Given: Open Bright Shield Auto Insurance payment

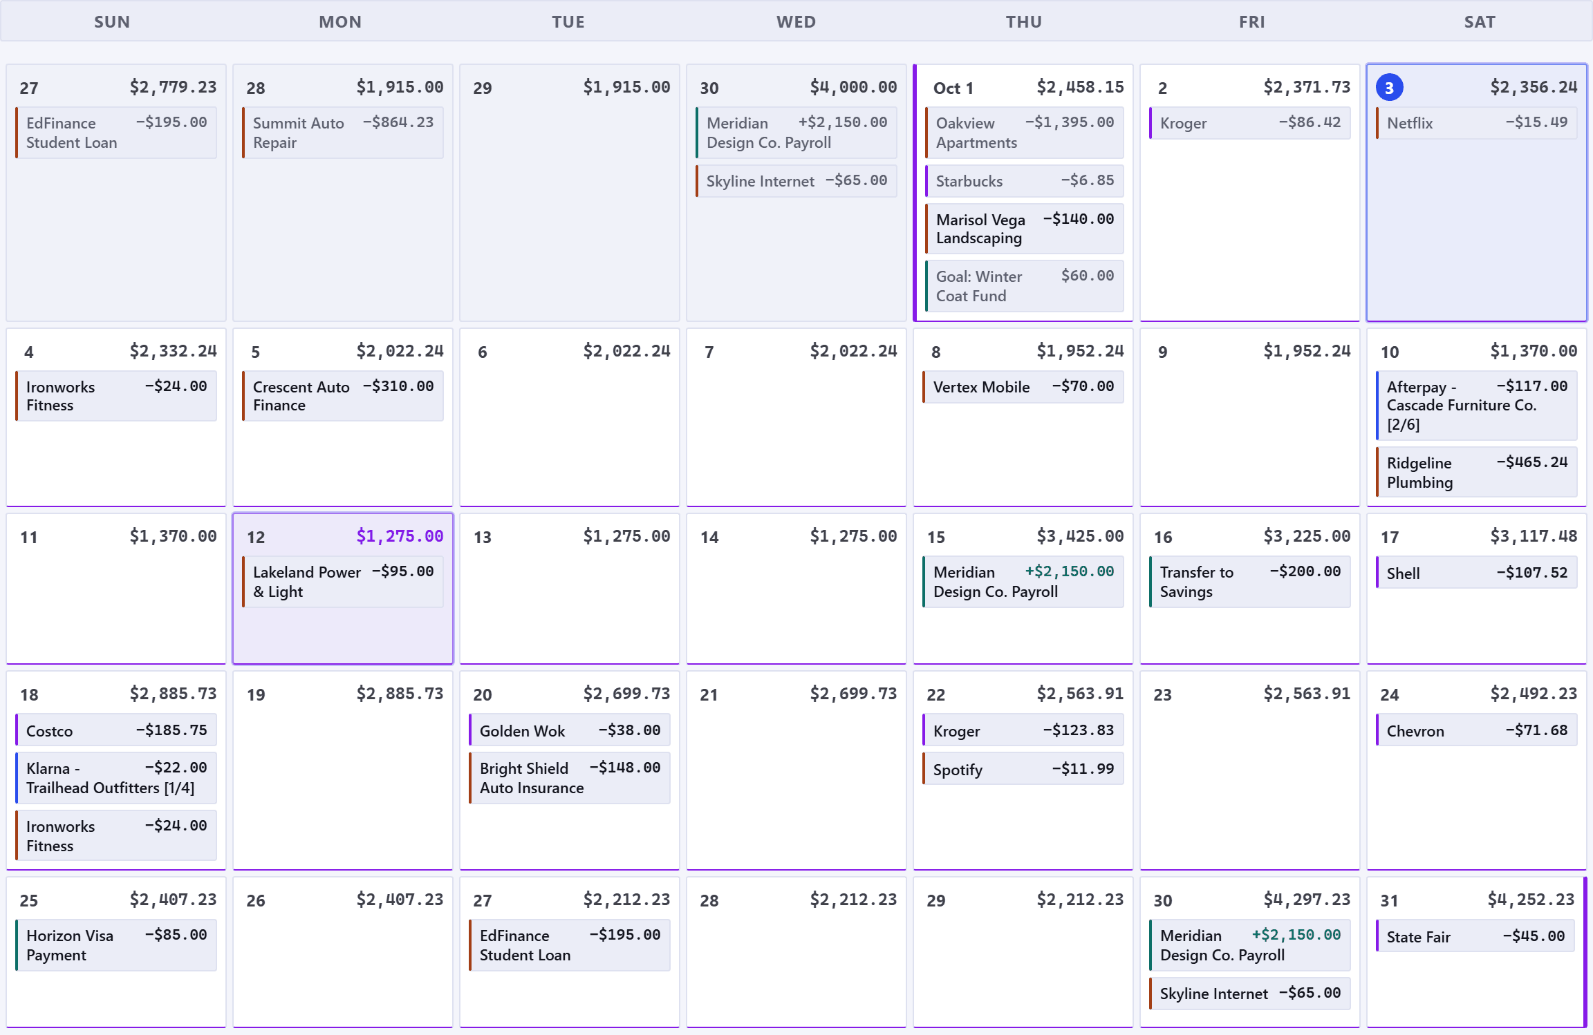Looking at the screenshot, I should coord(569,778).
